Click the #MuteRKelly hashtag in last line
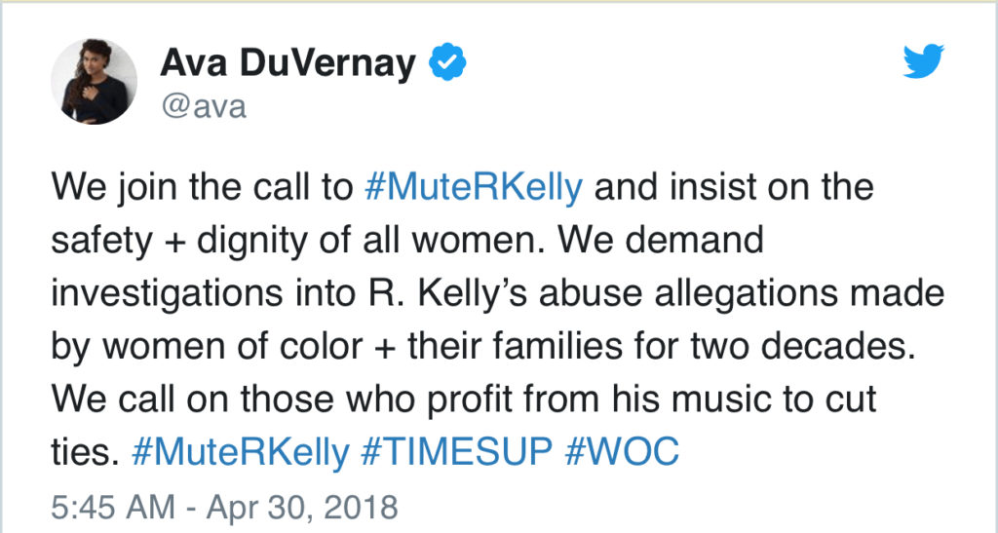Viewport: 998px width, 533px height. coord(238,453)
